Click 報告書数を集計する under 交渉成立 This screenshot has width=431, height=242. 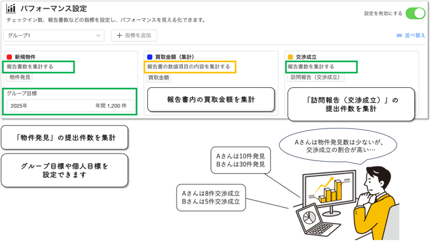tap(311, 66)
